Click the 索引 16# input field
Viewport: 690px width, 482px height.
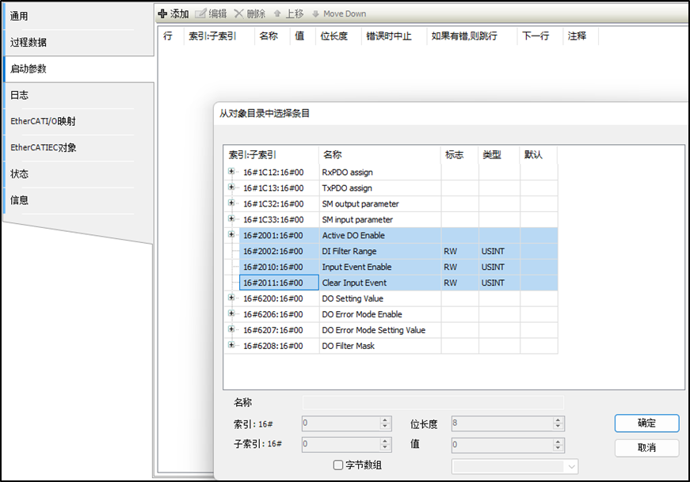tap(341, 423)
